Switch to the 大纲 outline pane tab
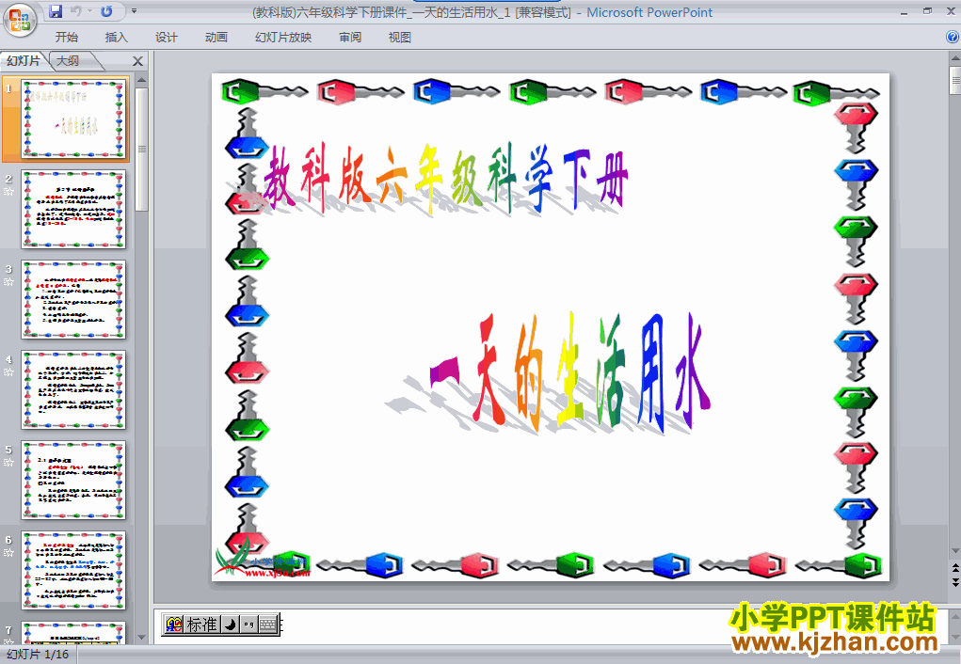This screenshot has width=961, height=664. [x=69, y=60]
